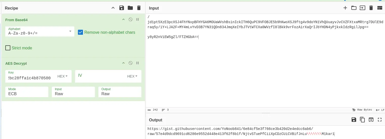Save output to file
Image resolution: width=385 pixels, height=139 pixels.
[x=354, y=120]
